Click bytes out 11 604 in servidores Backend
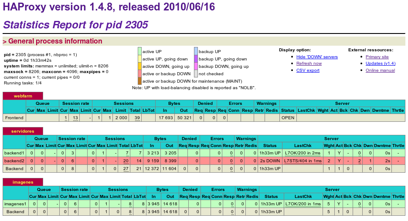Viewport: 408px width, 221px height. (x=170, y=168)
